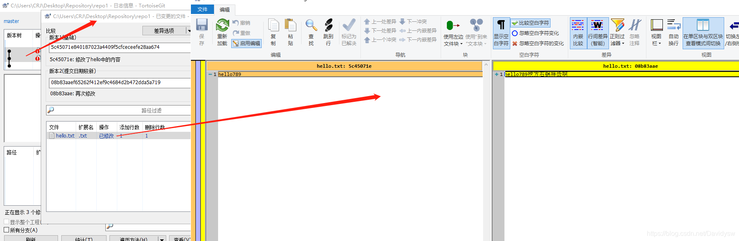The height and width of the screenshot is (241, 739).
Task: Toggle 行间差异(智能) word diff icon
Action: pyautogui.click(x=597, y=33)
